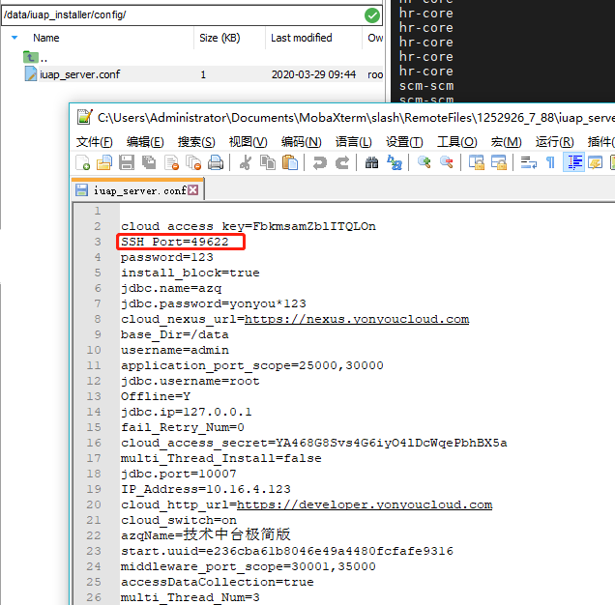Open Find with the binoculars icon

click(371, 162)
